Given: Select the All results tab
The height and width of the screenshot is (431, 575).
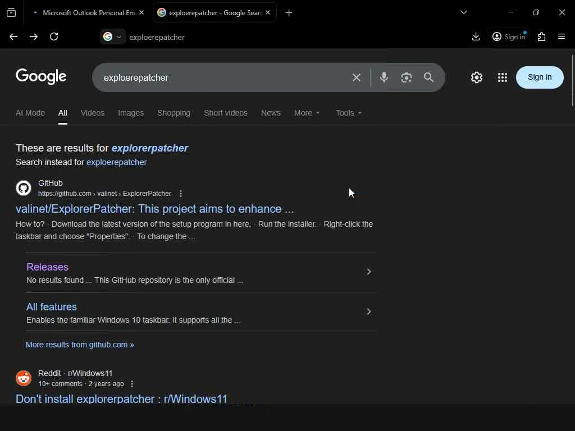Looking at the screenshot, I should tap(63, 113).
